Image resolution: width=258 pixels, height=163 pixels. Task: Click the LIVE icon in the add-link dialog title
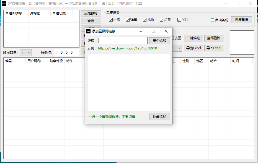tap(88, 31)
